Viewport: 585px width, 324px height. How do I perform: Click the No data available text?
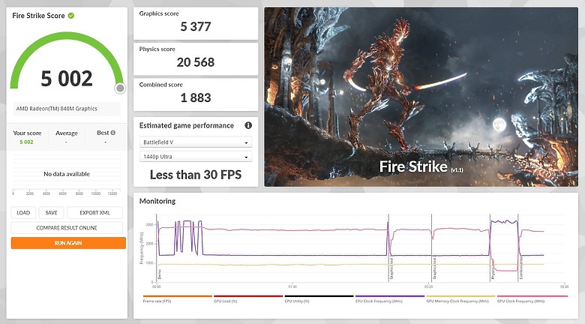[x=67, y=174]
